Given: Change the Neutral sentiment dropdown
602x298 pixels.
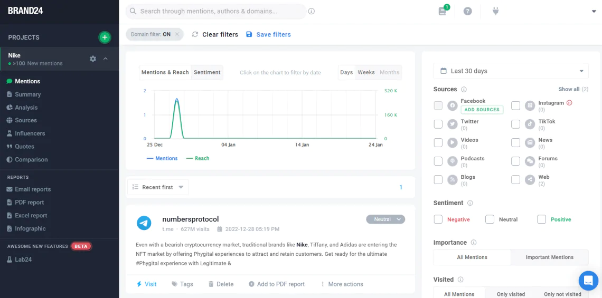Looking at the screenshot, I should point(385,219).
